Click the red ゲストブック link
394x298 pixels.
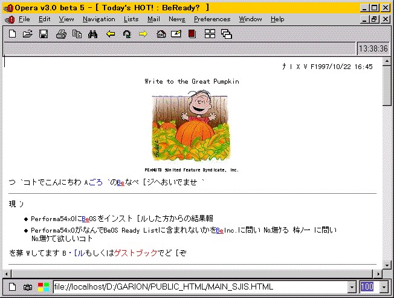click(136, 253)
